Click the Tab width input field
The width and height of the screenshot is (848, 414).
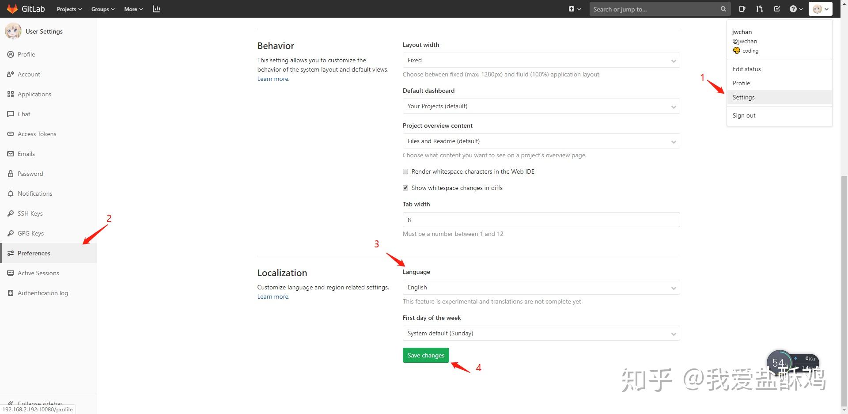(541, 220)
